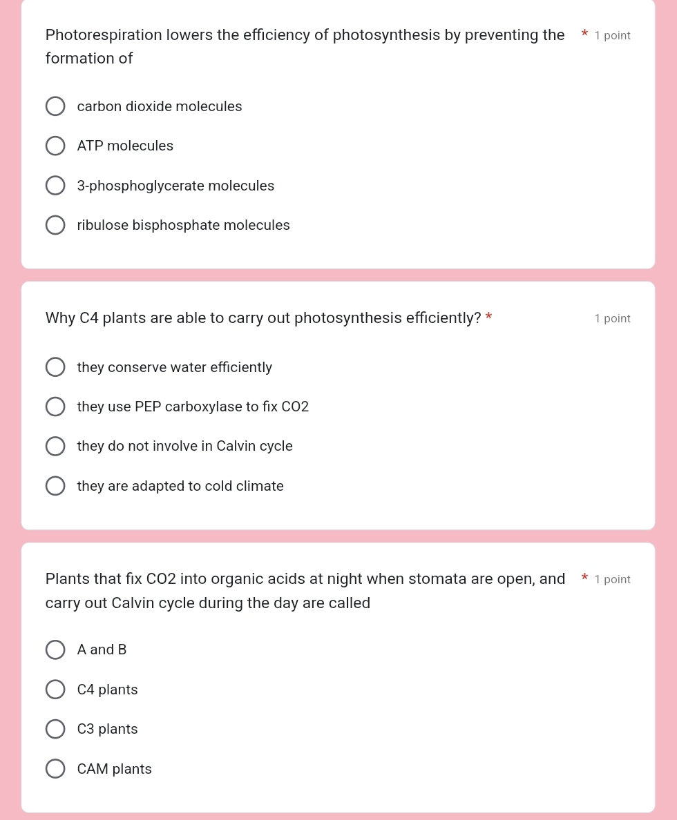Select 'they use PEP carboxylase to fix CO2'
Viewport: 677px width, 820px height.
55,407
